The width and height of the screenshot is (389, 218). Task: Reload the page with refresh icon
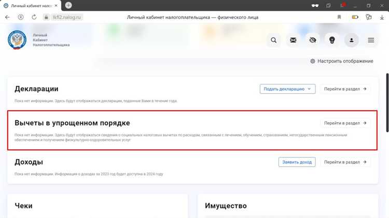pos(34,17)
